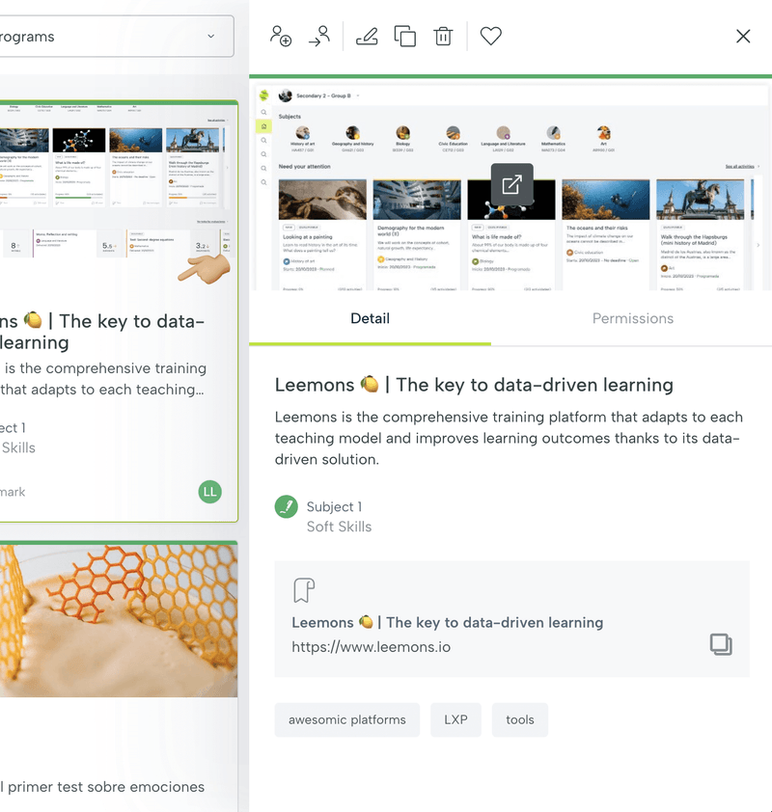Close the detail panel

[x=743, y=37]
